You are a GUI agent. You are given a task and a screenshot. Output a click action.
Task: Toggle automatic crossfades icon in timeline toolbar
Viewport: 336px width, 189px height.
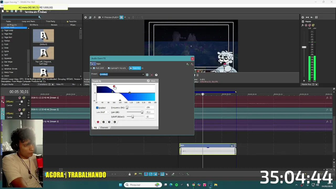point(151,174)
